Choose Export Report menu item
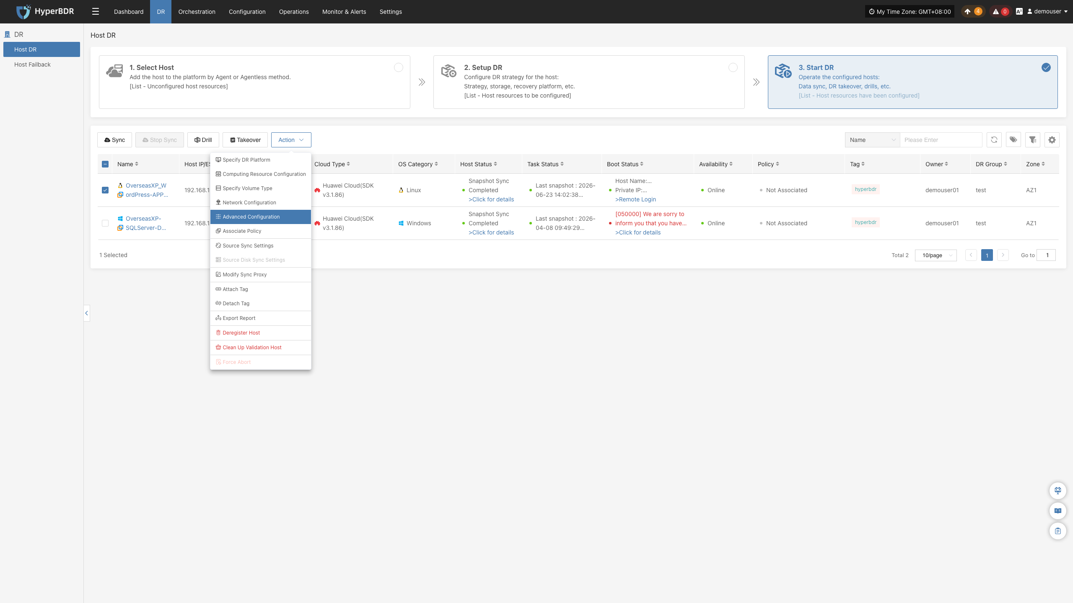 click(260, 318)
